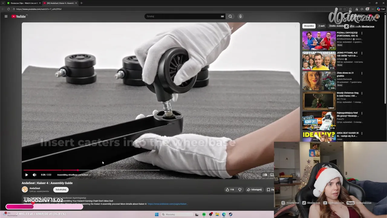
Task: Switch to the Dosiaczux Clips Kick tab
Action: (24, 3)
